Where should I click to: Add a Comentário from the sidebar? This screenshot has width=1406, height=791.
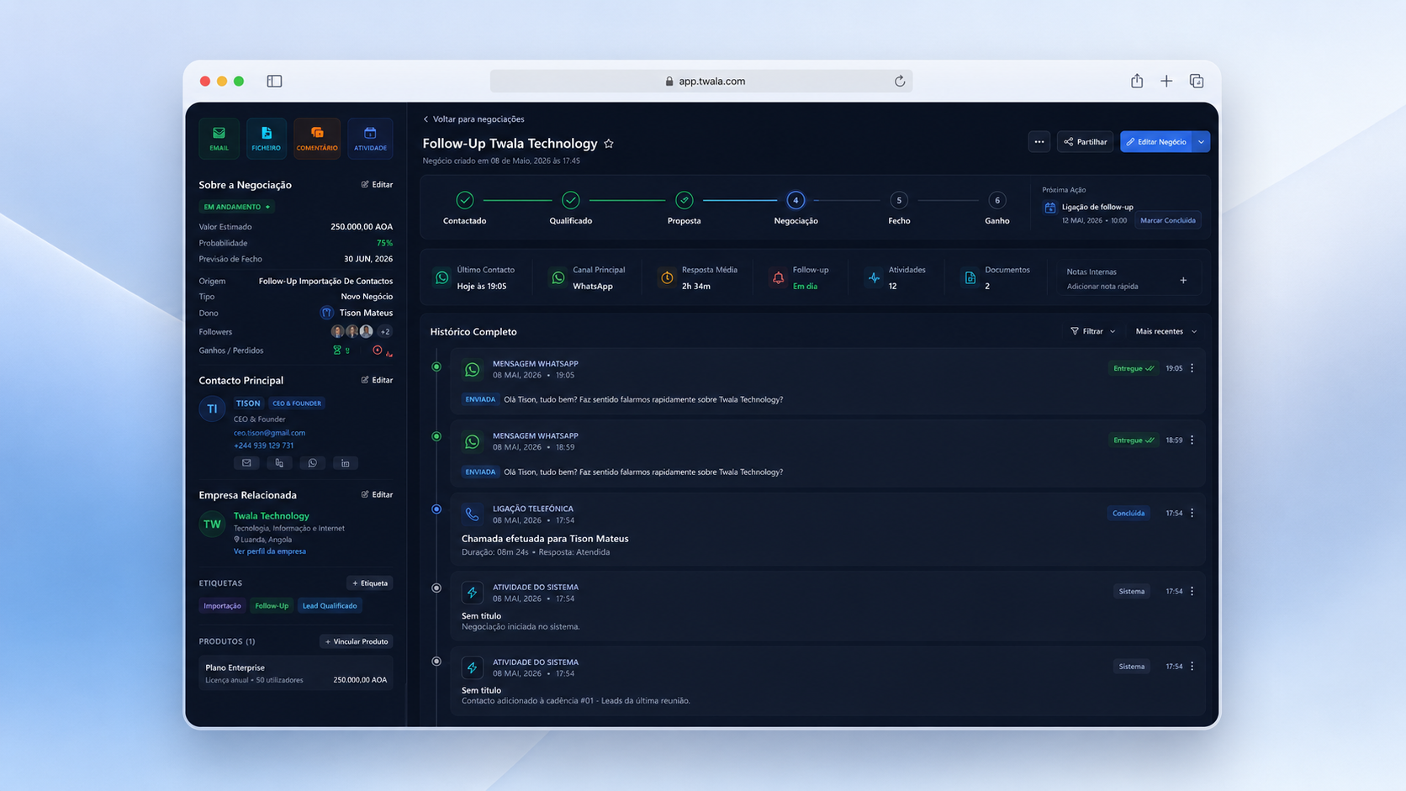317,139
